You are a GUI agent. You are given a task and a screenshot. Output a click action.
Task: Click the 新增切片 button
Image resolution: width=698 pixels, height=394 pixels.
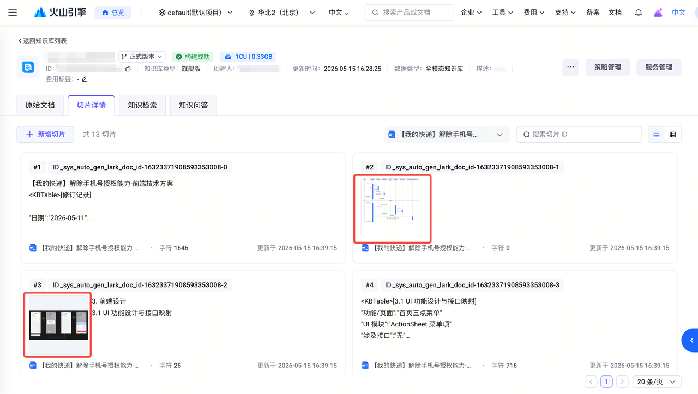click(45, 135)
